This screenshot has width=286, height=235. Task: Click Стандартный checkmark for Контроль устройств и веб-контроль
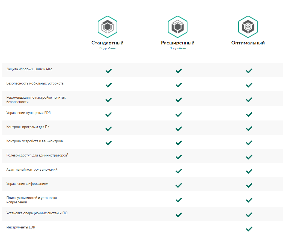(109, 143)
